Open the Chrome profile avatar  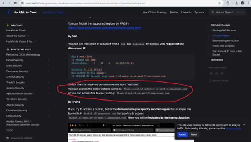(x=242, y=3)
